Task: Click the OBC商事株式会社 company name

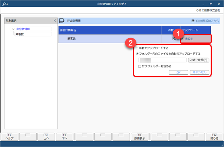Action: (208, 10)
